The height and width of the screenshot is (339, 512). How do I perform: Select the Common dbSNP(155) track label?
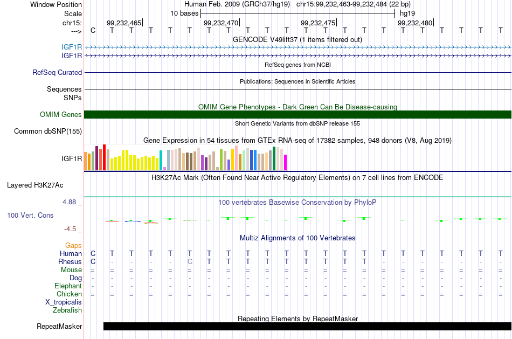pos(48,132)
